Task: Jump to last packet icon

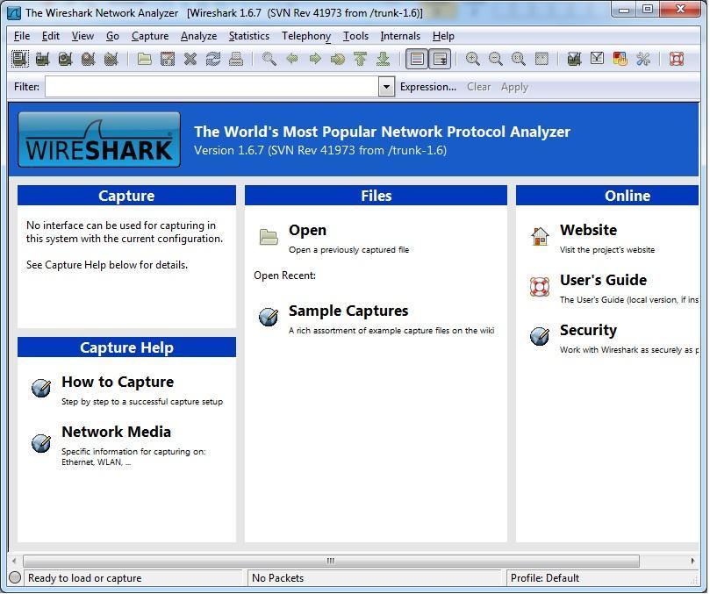Action: (x=383, y=59)
